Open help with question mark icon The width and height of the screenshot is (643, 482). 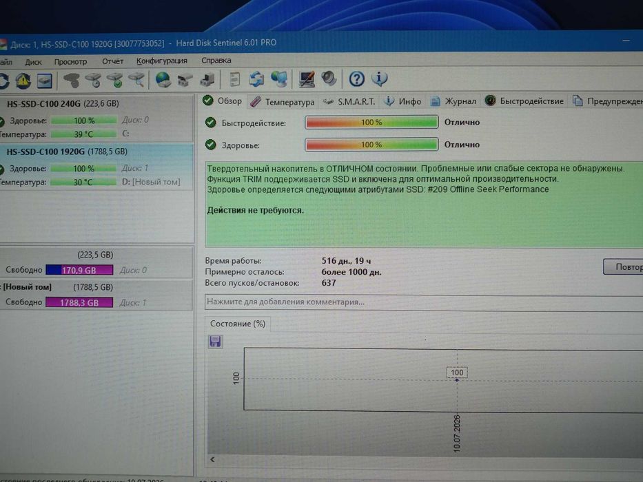pyautogui.click(x=357, y=78)
